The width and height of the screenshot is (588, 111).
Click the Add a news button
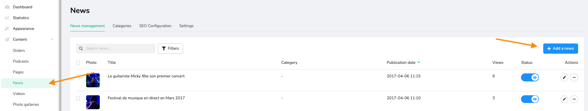561,48
